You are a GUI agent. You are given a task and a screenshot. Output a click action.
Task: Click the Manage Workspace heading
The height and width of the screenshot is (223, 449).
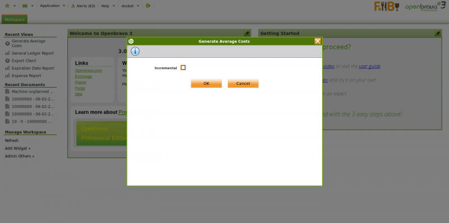click(x=25, y=132)
